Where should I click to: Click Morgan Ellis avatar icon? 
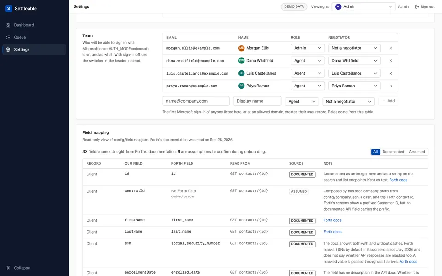point(241,48)
